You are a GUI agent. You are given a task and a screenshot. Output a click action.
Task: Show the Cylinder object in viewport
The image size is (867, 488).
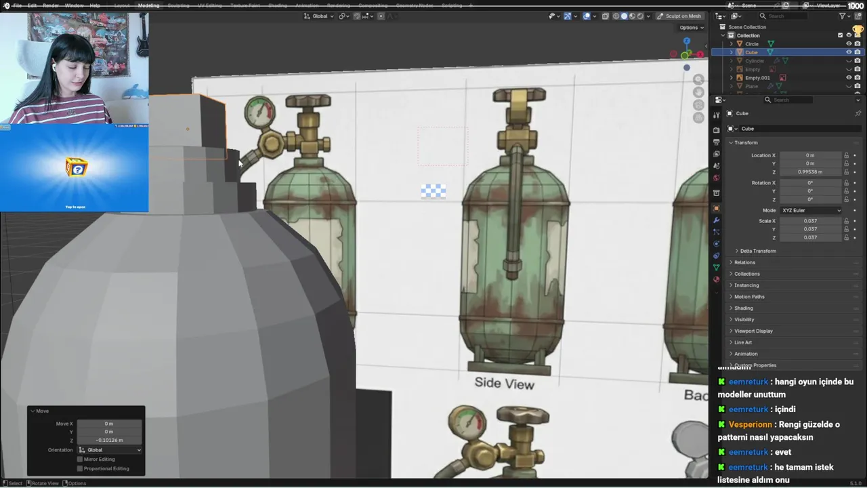click(849, 61)
